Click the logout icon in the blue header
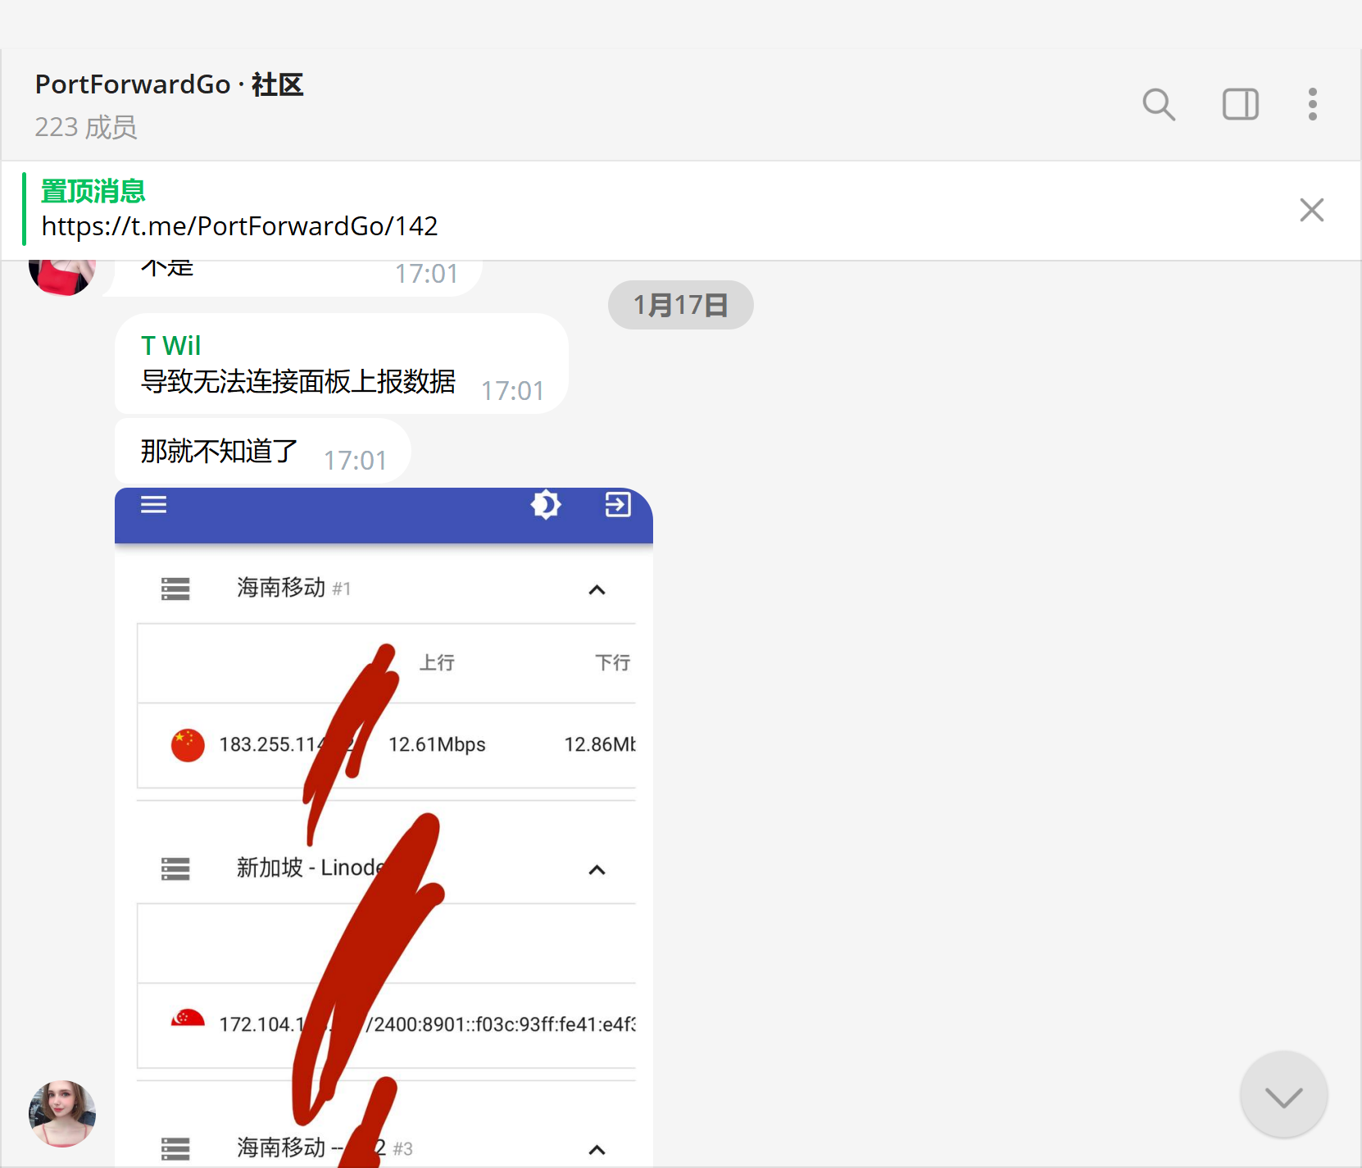Viewport: 1362px width, 1168px height. coord(618,505)
